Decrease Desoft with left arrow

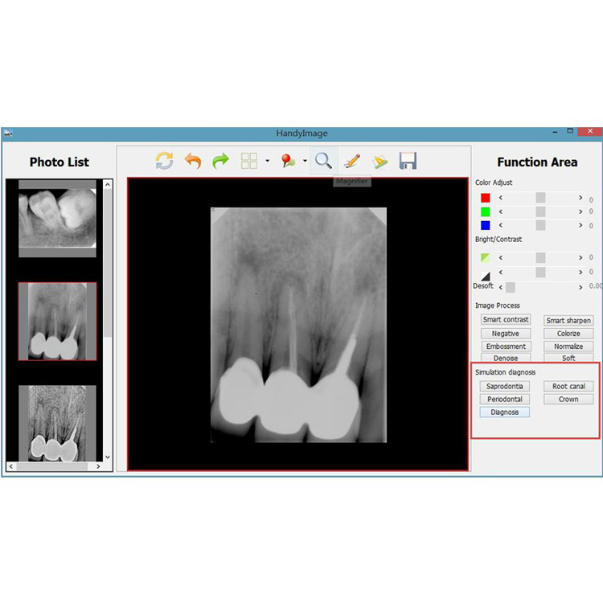tap(501, 287)
